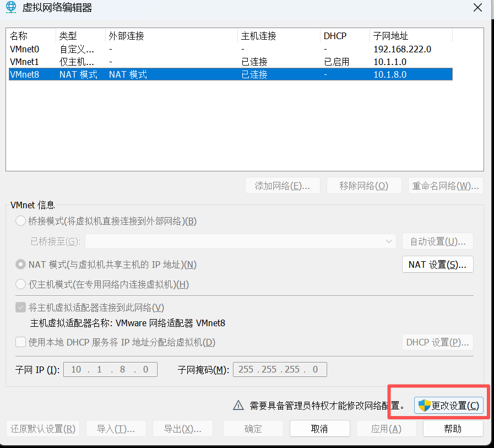Click the 已启用 DHCP cell for VMnet1
The height and width of the screenshot is (448, 494).
(337, 62)
